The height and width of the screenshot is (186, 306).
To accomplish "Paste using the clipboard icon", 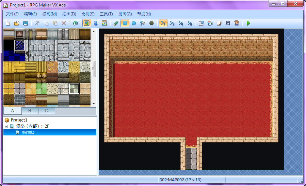I will 55,23.
